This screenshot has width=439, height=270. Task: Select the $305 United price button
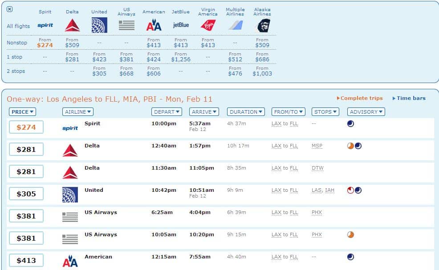[26, 194]
